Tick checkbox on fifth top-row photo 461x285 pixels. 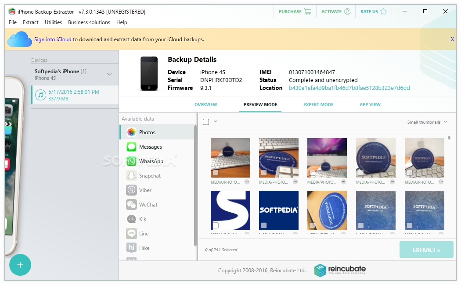coord(410,173)
